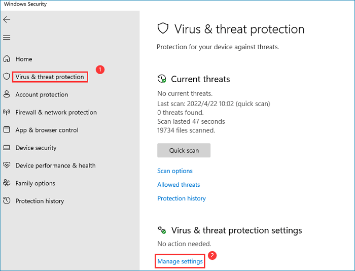The height and width of the screenshot is (271, 355).
Task: View Allowed threats link
Action: click(x=179, y=185)
